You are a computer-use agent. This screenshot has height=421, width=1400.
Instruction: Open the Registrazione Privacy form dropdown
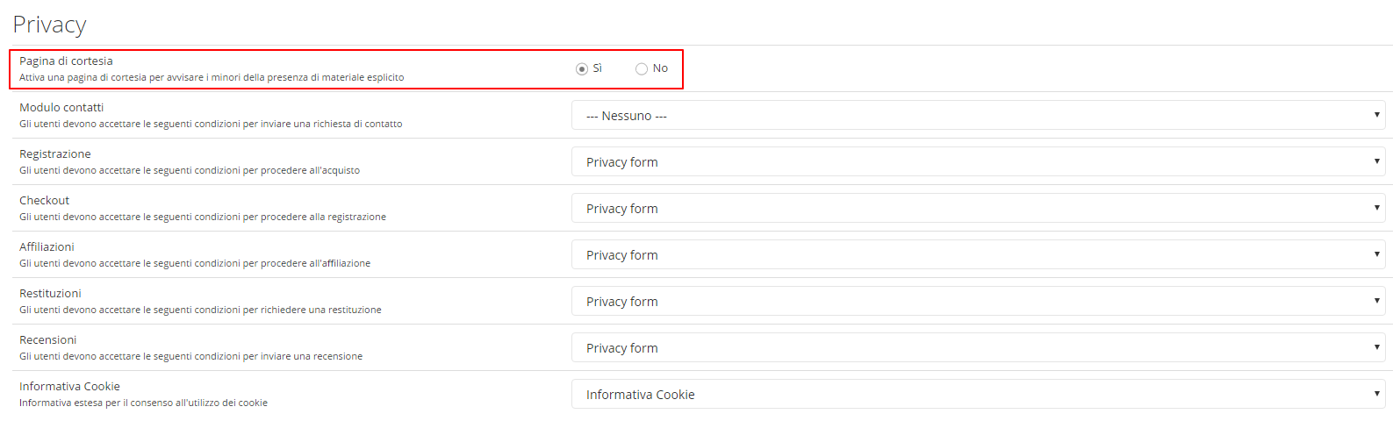[x=978, y=161]
